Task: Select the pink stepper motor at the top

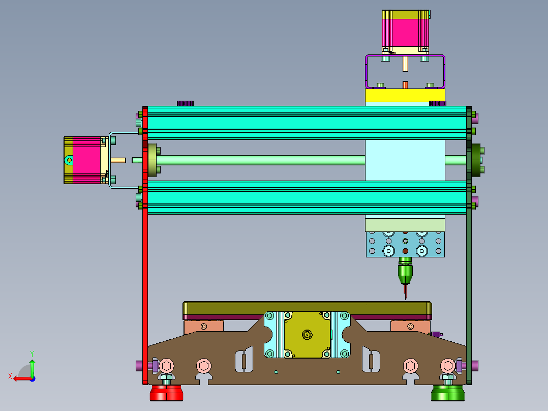Action: 405,33
